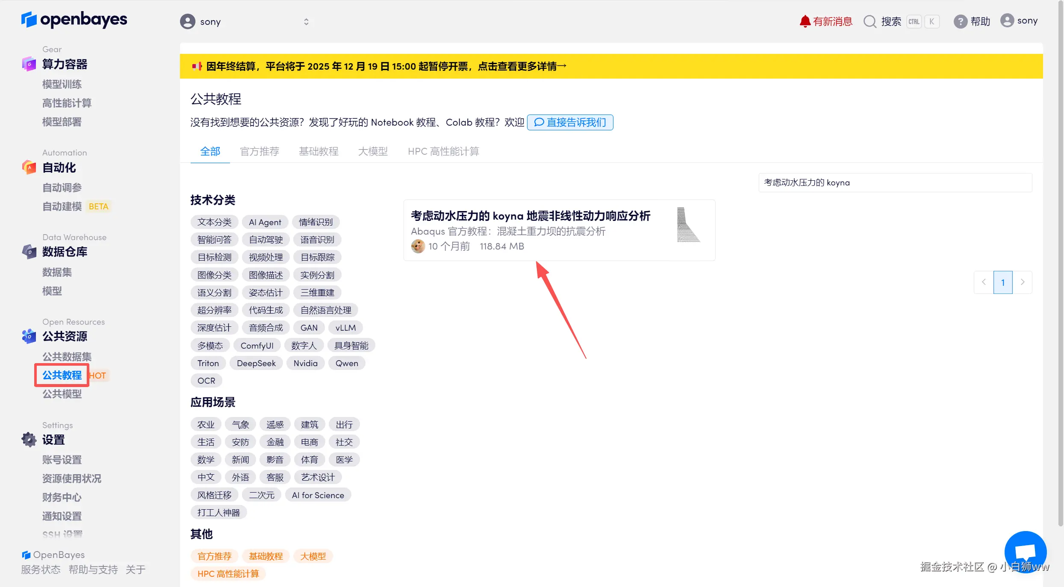Click the openbayes logo icon
The height and width of the screenshot is (587, 1064).
29,20
